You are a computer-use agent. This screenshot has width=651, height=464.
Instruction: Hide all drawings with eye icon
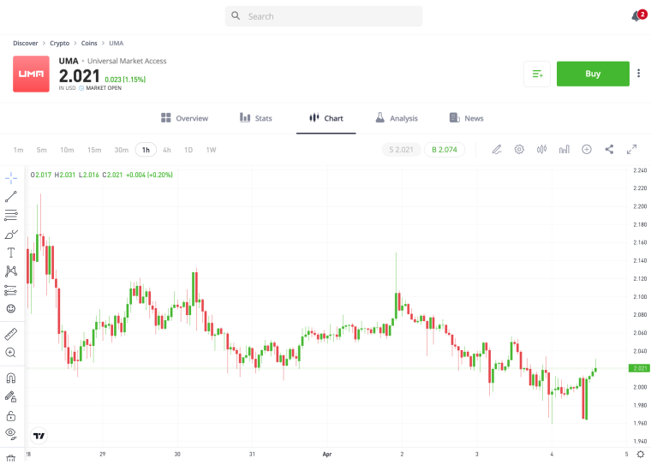(11, 434)
